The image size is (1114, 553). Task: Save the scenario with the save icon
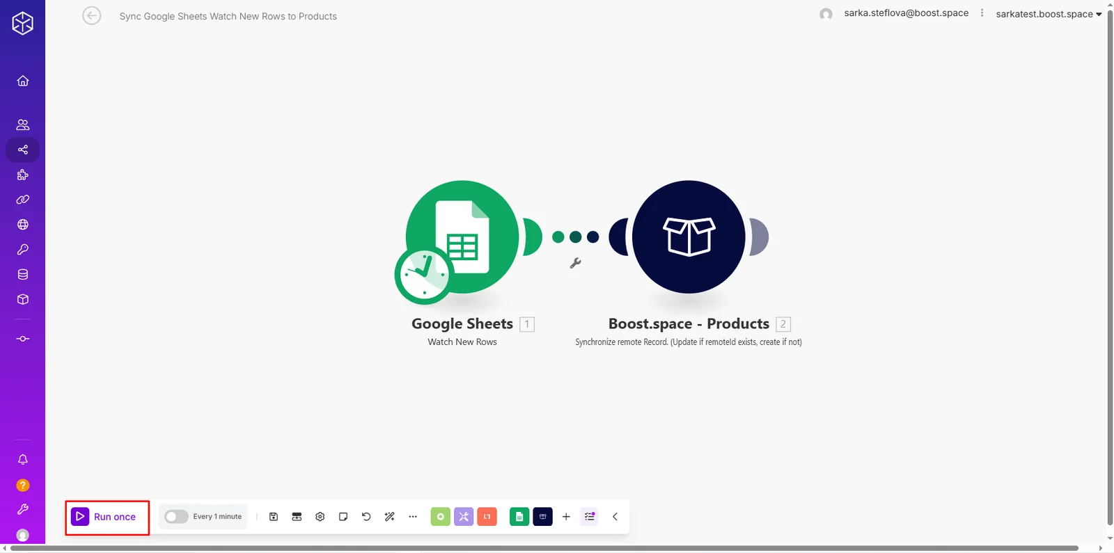tap(274, 517)
